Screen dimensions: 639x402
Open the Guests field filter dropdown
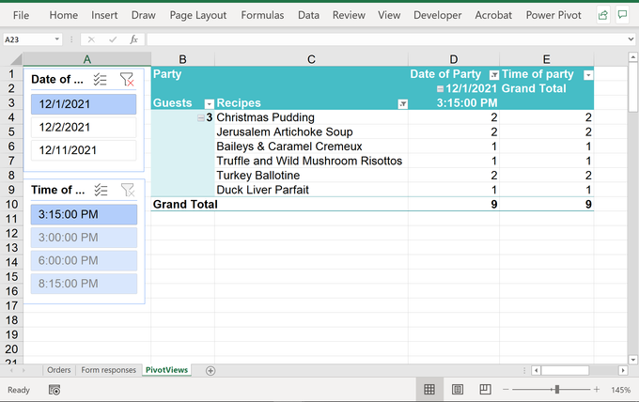(x=209, y=104)
